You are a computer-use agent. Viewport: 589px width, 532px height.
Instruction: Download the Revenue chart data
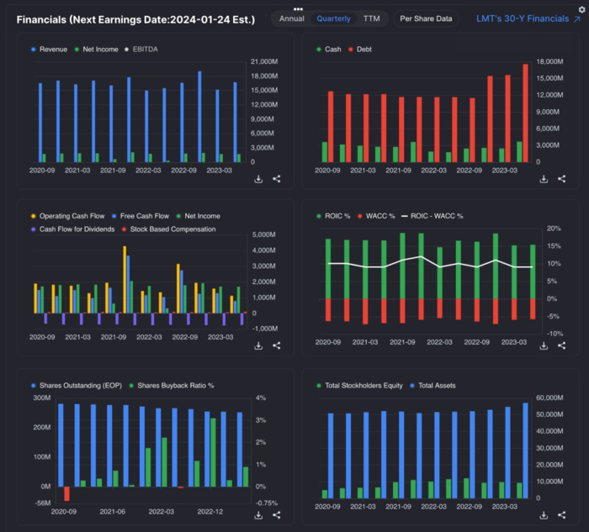point(259,179)
